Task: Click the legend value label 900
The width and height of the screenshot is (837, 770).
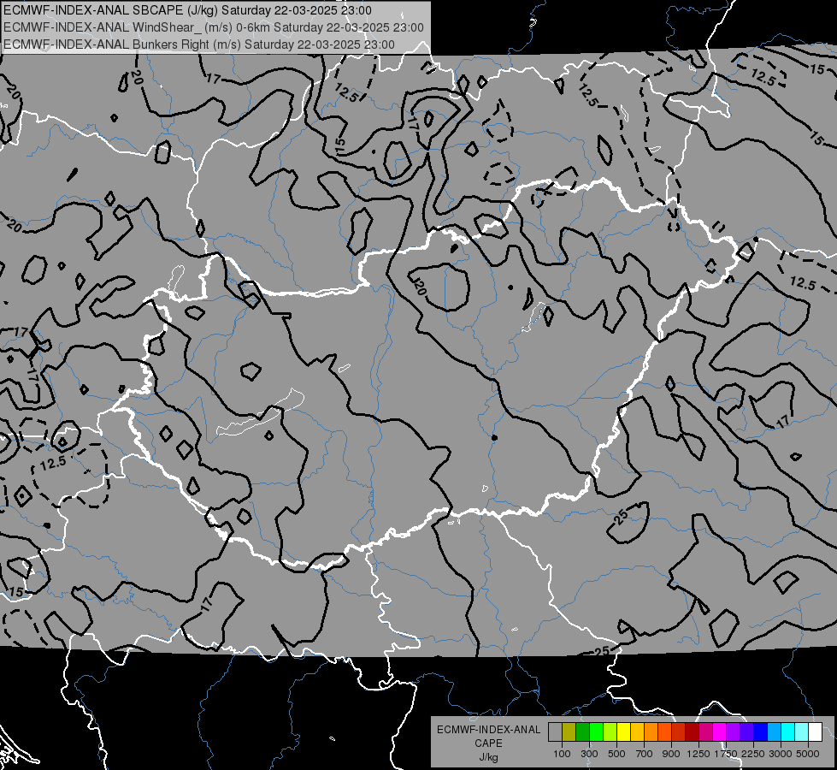Action: pos(671,754)
